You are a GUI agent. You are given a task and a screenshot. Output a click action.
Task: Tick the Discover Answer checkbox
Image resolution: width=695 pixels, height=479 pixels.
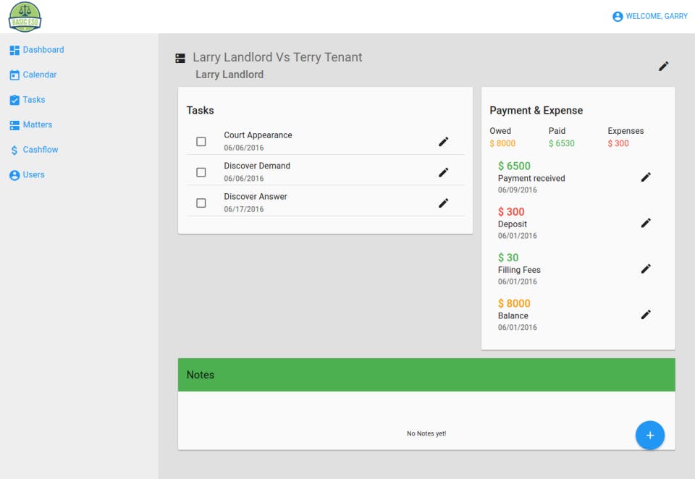coord(201,203)
